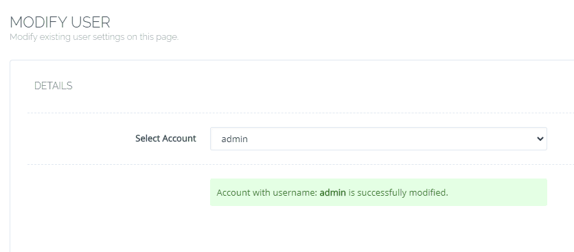Click the word 'Select' in field label
The image size is (574, 252).
(148, 139)
